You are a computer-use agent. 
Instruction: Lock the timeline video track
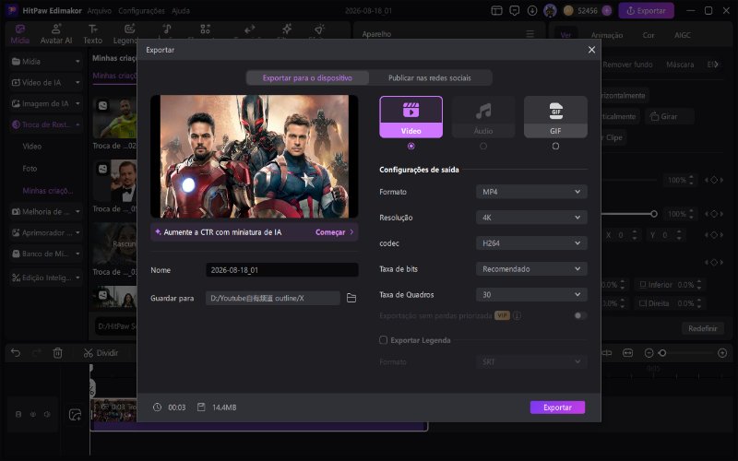[18, 414]
